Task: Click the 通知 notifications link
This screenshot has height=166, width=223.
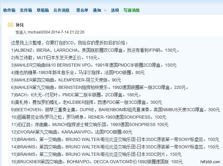Action: tap(97, 10)
